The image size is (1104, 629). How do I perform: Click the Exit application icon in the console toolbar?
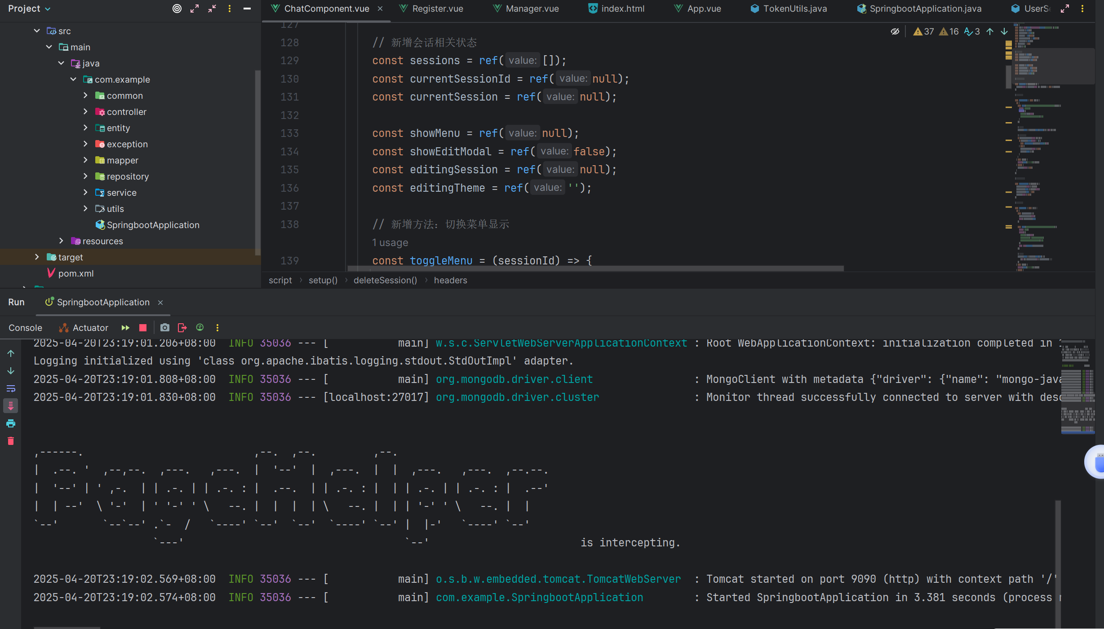(182, 328)
